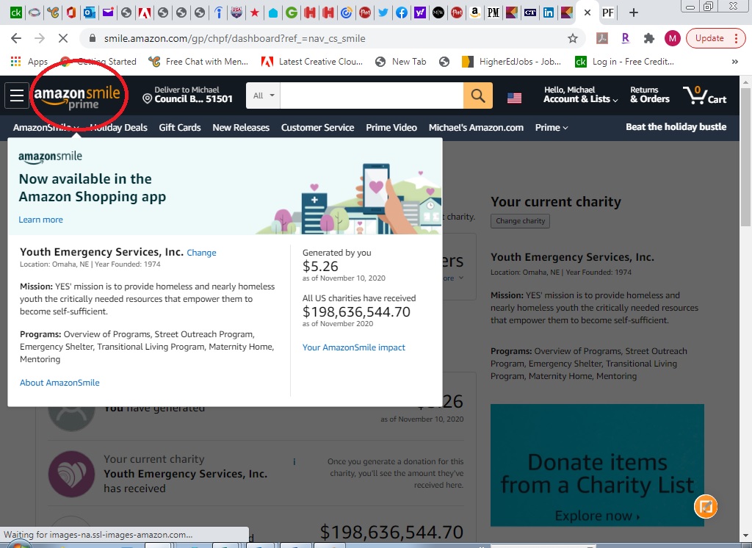
Task: Open the Chrome profile avatar
Action: 672,38
